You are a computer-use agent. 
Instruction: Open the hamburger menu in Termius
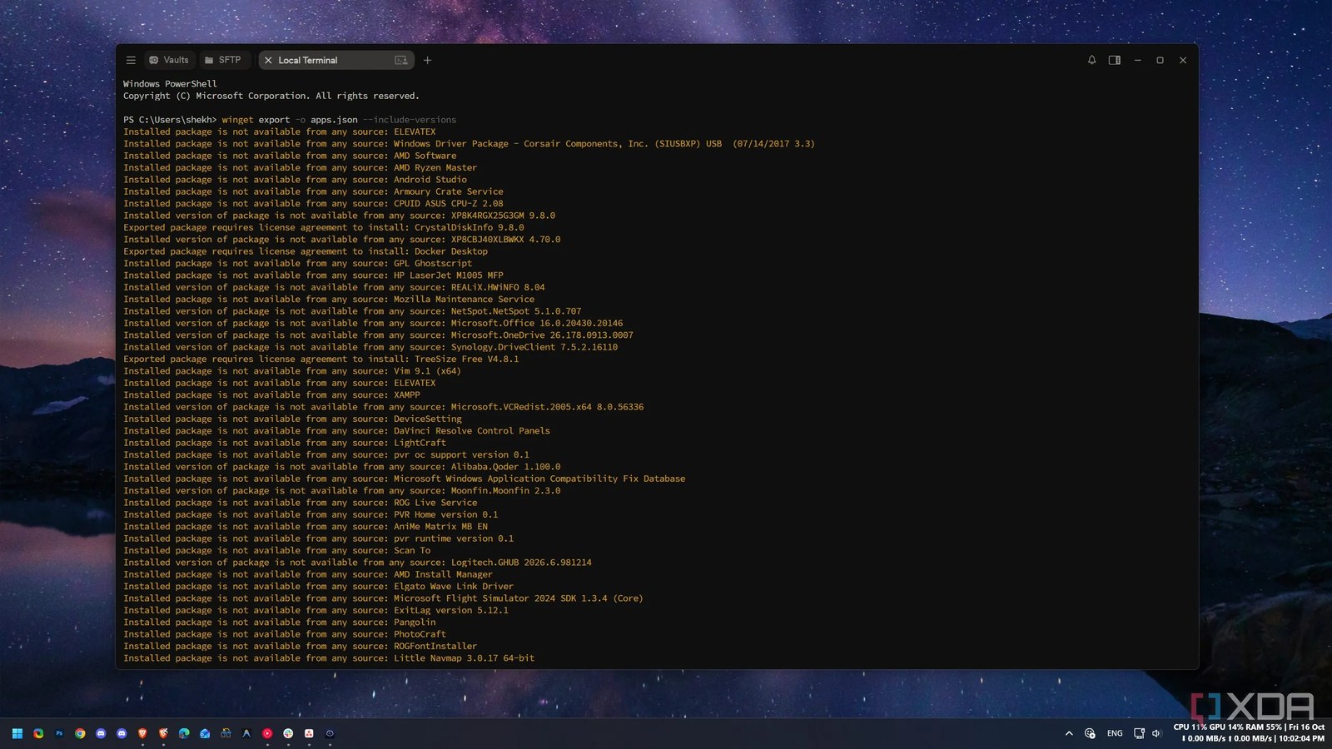point(131,60)
